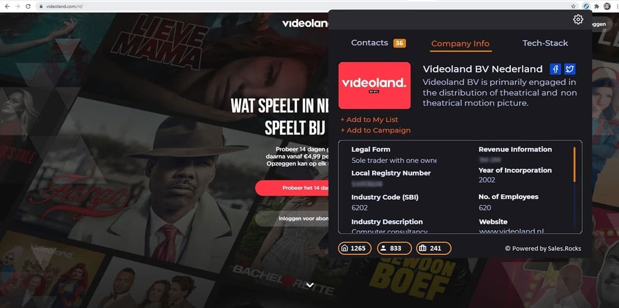Reload the page with refresh icon
619x308 pixels.
pos(28,6)
